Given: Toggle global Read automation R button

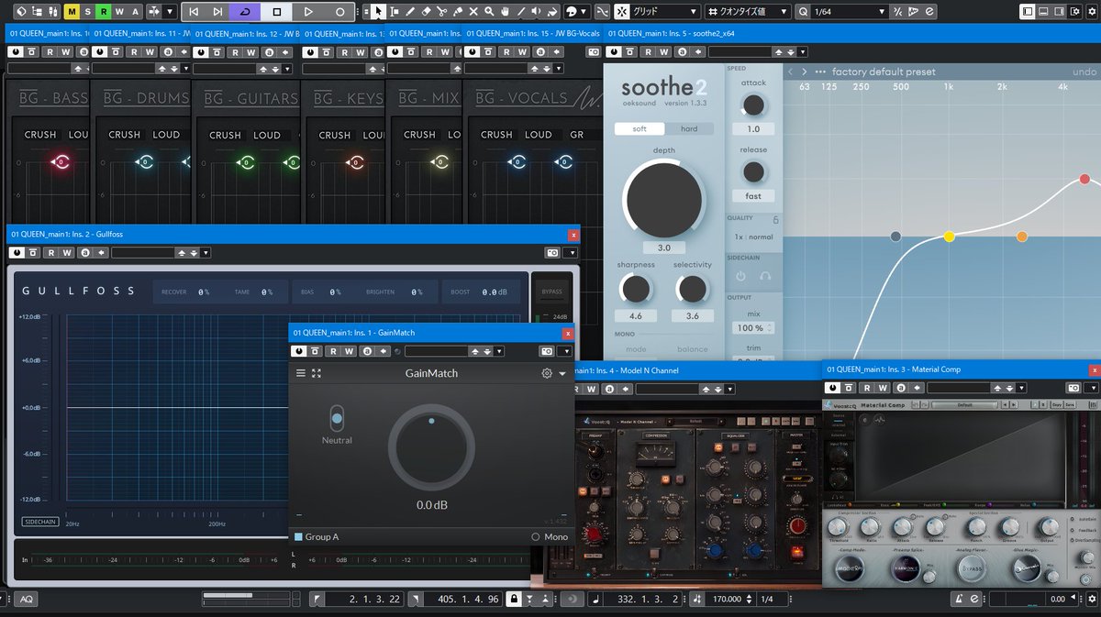Looking at the screenshot, I should 104,12.
